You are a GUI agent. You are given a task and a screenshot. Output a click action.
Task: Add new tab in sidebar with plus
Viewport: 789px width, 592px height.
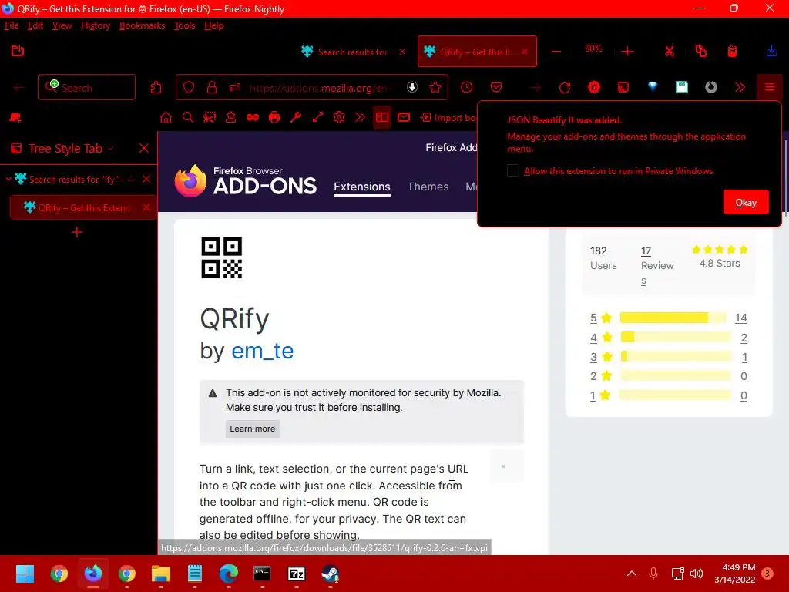click(x=77, y=232)
